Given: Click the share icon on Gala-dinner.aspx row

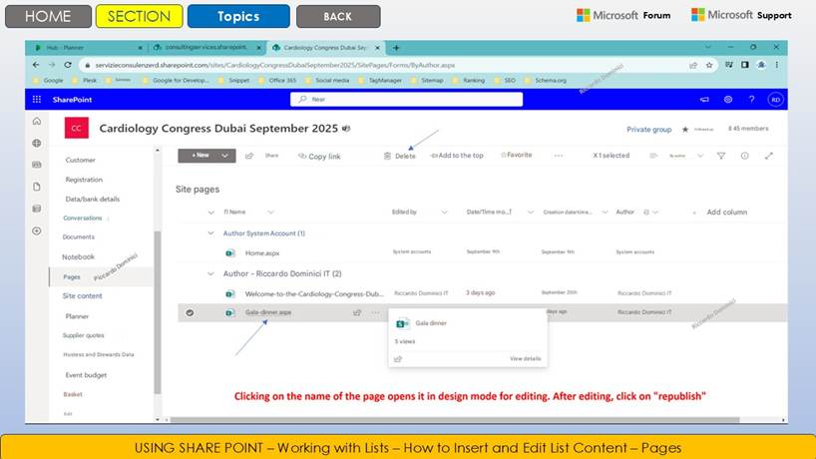Looking at the screenshot, I should coord(357,312).
